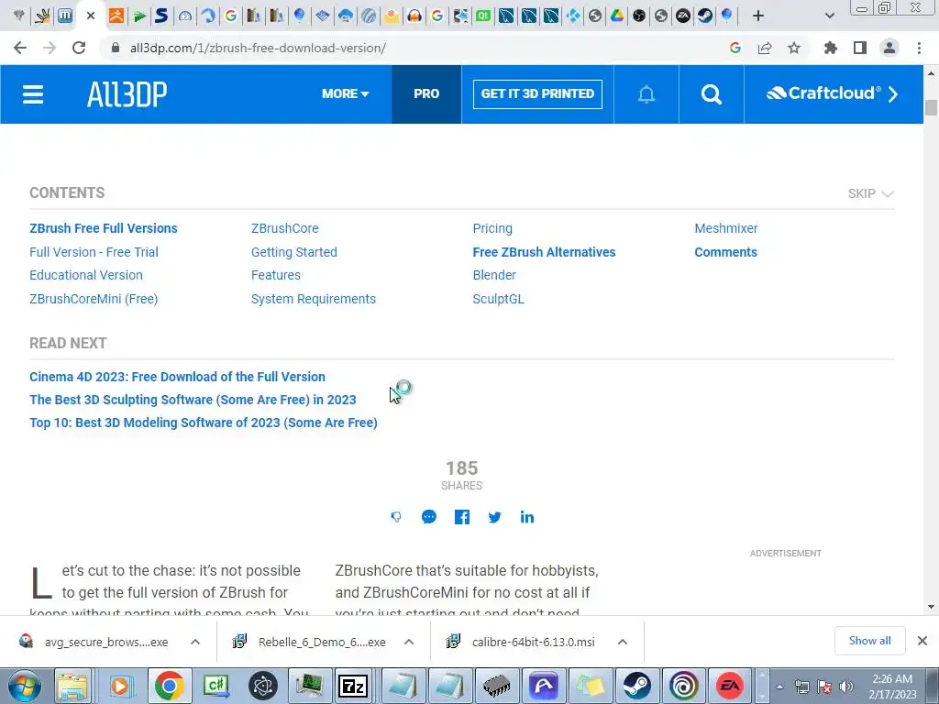
Task: Open the tab search dropdown arrow
Action: click(829, 16)
